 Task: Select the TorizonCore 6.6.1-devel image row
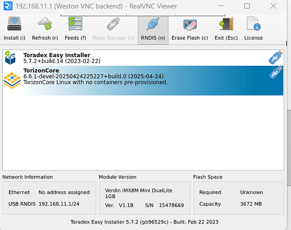coord(143,80)
